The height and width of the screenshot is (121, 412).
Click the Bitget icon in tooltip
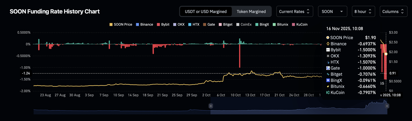[328, 74]
